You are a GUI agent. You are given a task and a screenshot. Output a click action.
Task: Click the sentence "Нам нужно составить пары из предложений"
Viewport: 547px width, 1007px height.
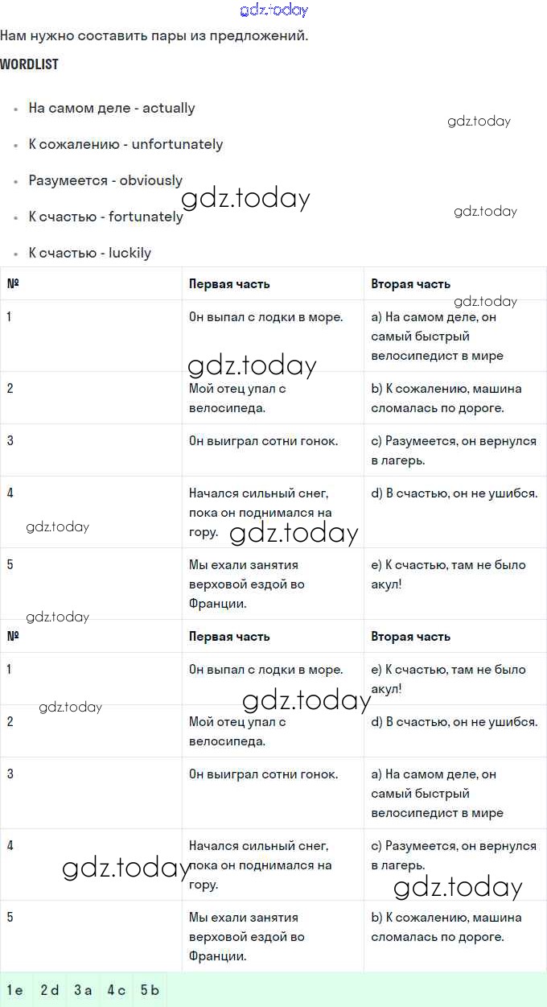[x=154, y=35]
